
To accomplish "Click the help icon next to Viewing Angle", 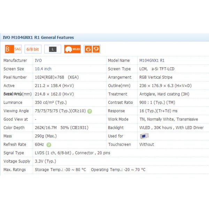I will coord(90,111).
